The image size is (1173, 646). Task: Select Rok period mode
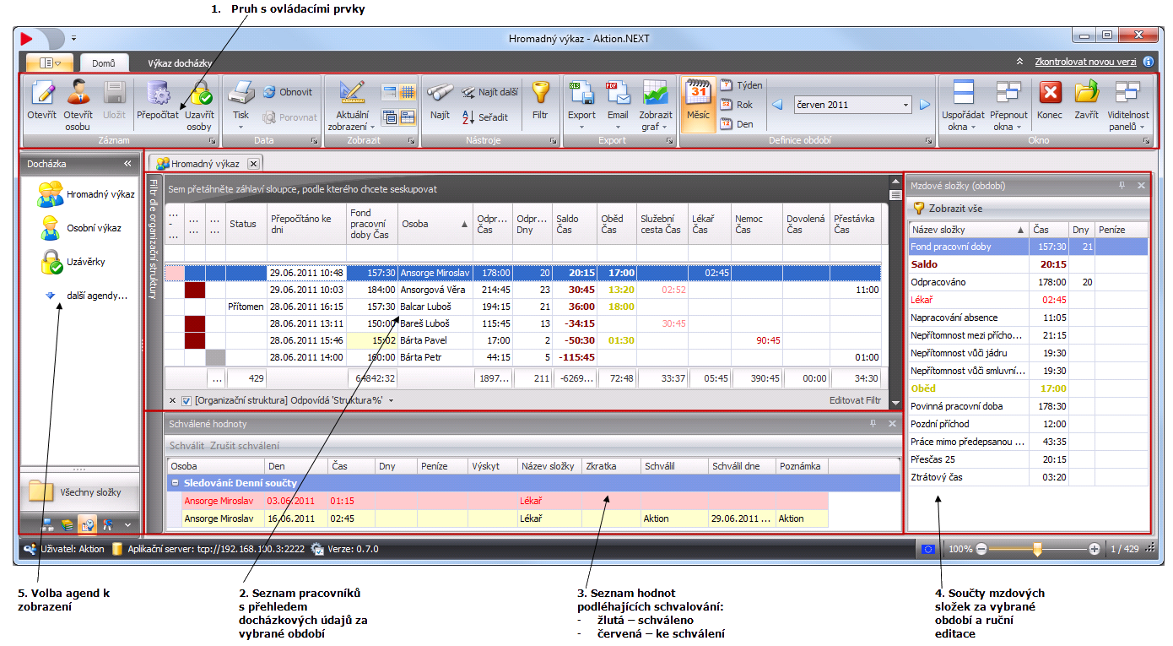[736, 105]
